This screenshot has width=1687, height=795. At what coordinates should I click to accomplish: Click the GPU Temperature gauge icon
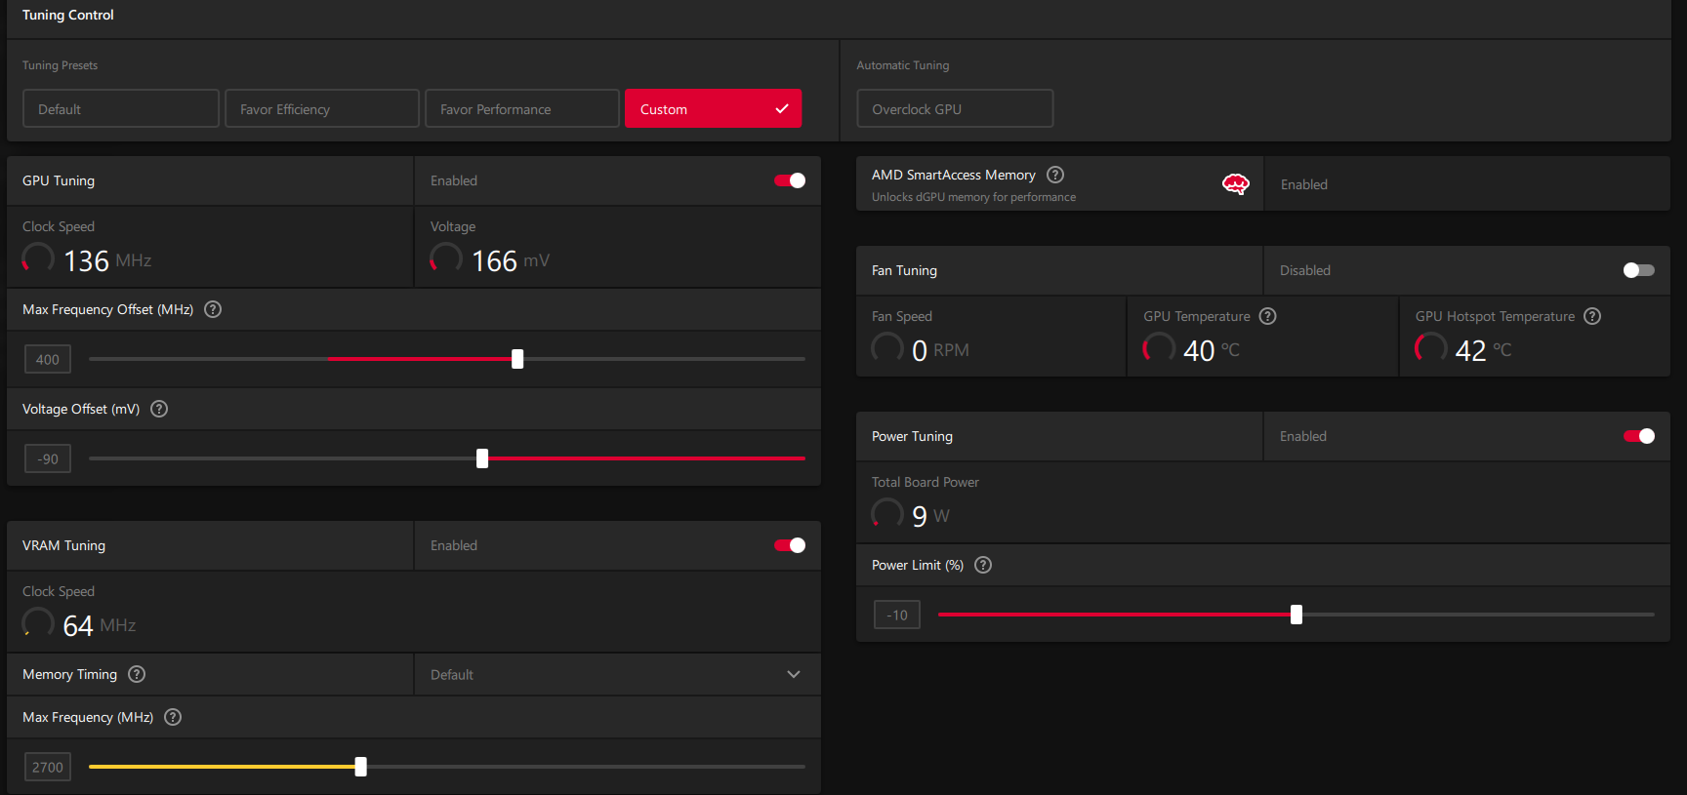tap(1159, 348)
